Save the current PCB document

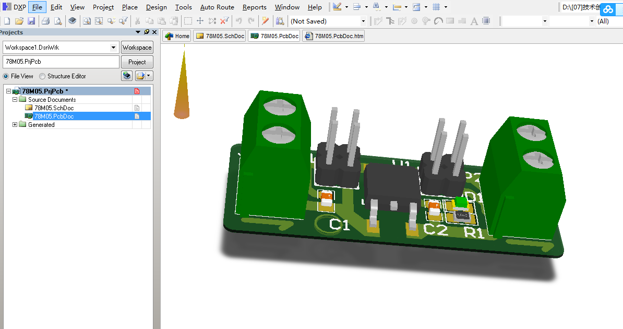(32, 21)
